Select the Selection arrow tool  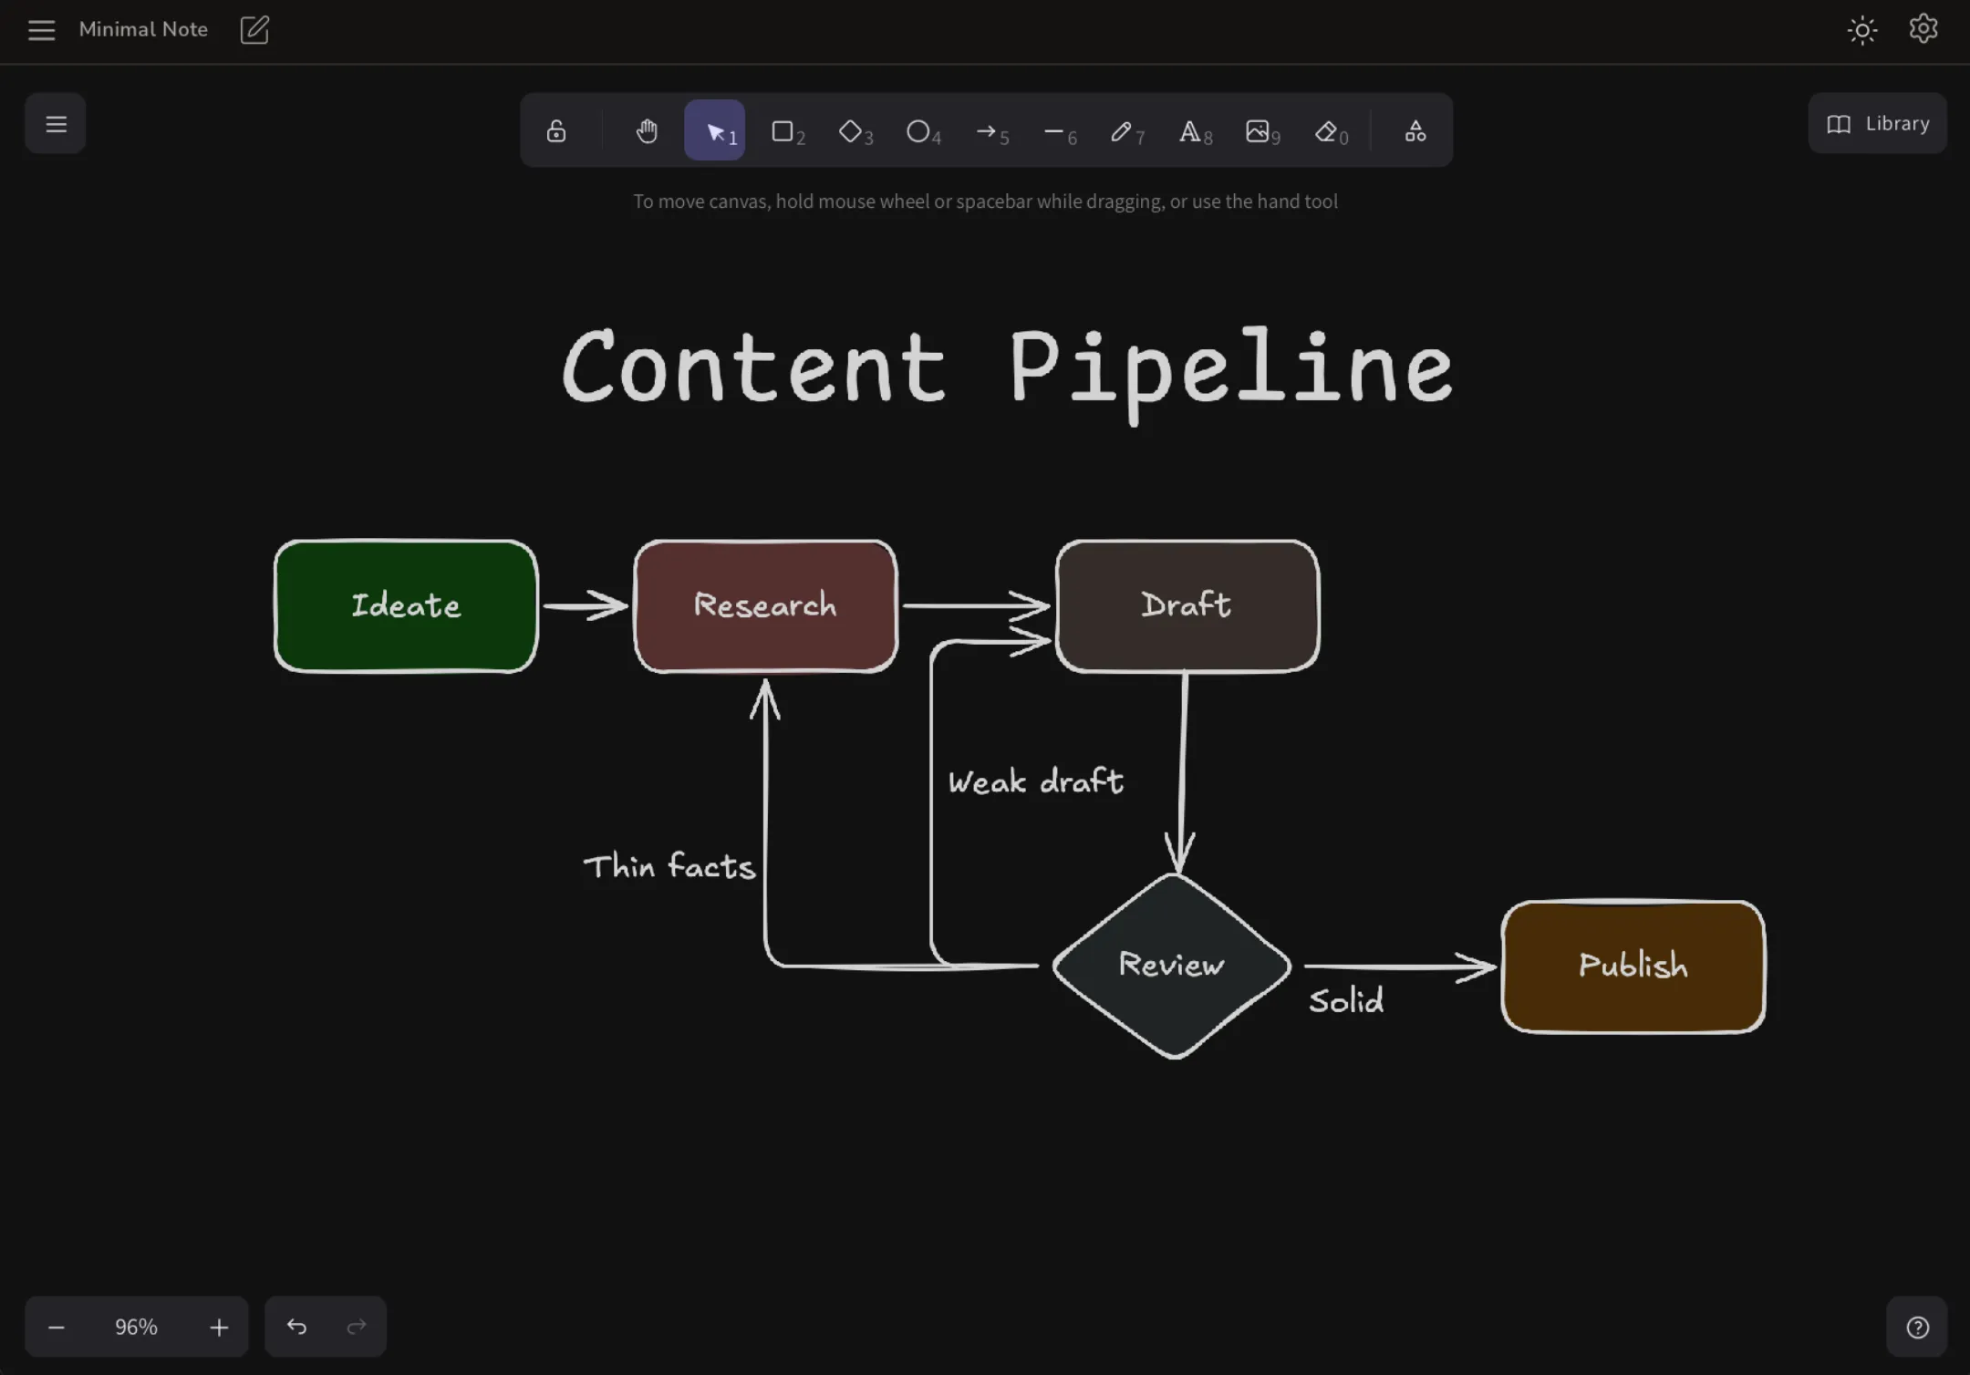(715, 130)
